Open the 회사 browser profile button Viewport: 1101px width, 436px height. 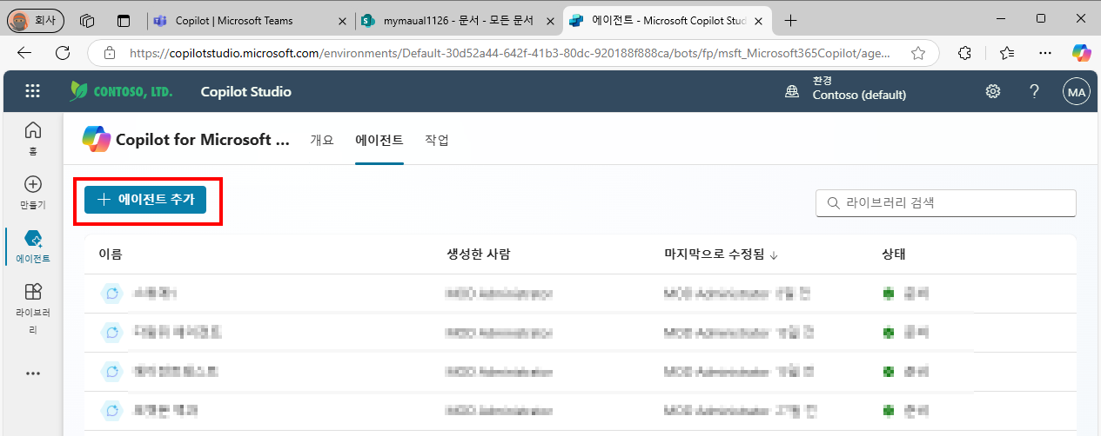click(35, 20)
